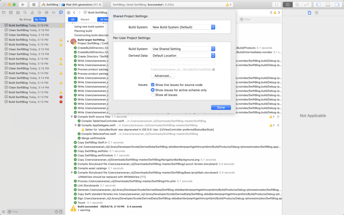This screenshot has height=215, width=344.
Task: Jump to previous issue arrow
Action: (x=271, y=12)
